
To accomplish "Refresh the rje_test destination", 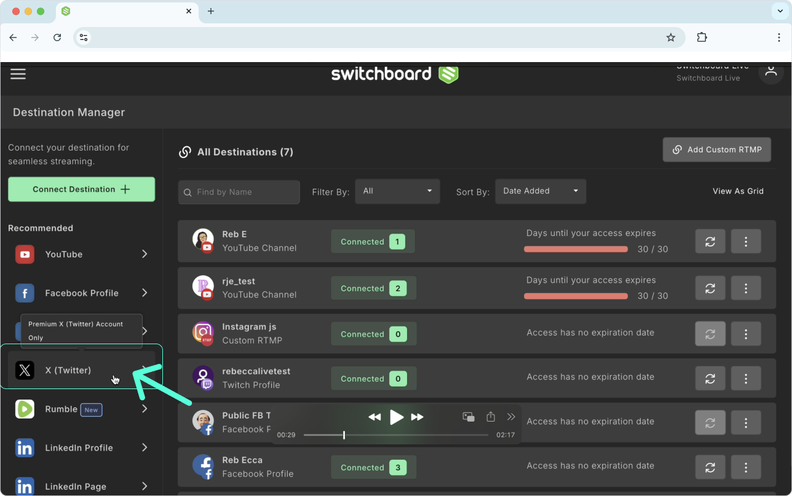I will (710, 288).
